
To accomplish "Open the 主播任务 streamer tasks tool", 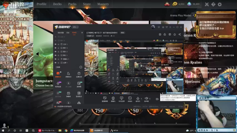I will (79, 74).
